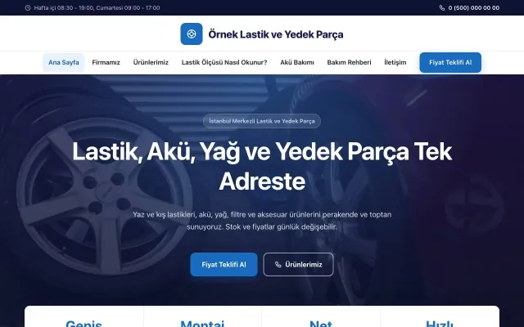Click the phone icon in top bar
Viewport: 524px width, 327px height.
tap(442, 7)
